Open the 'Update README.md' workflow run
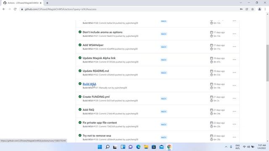The width and height of the screenshot is (269, 151). point(96,71)
